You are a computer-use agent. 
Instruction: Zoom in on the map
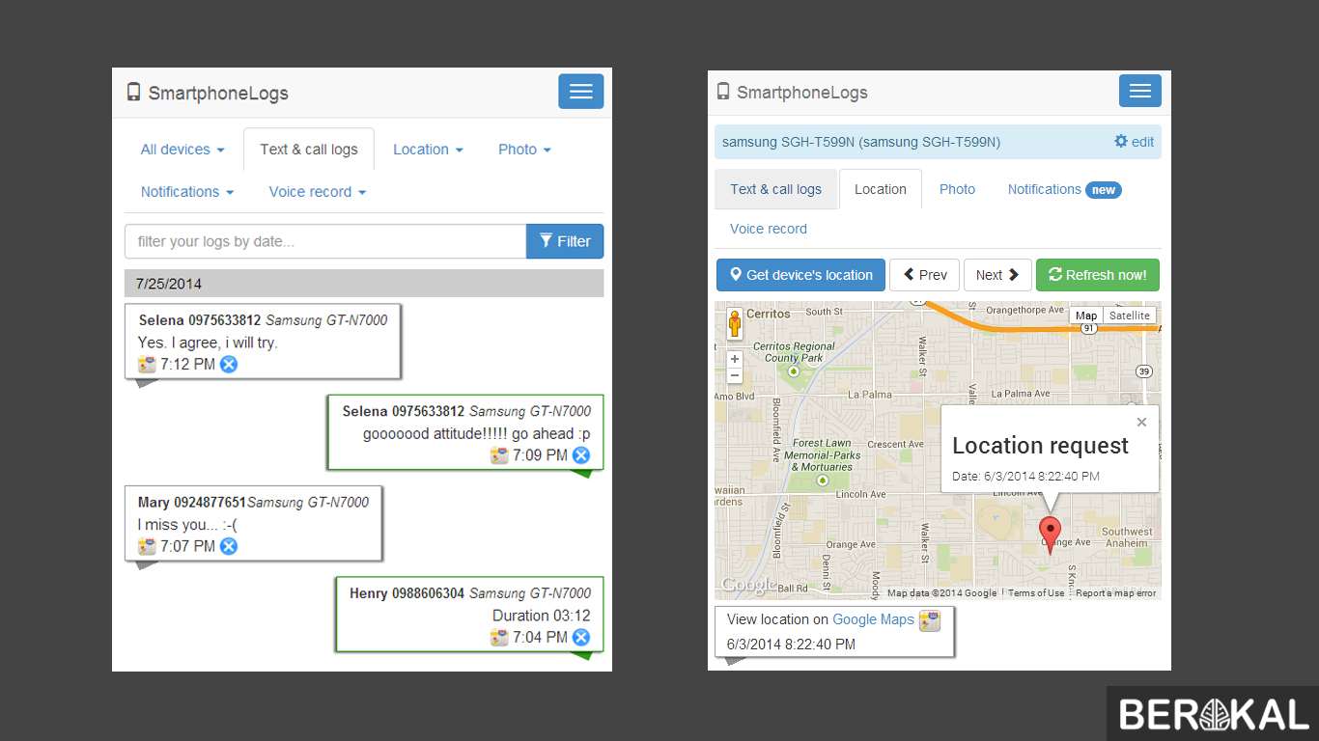click(735, 359)
